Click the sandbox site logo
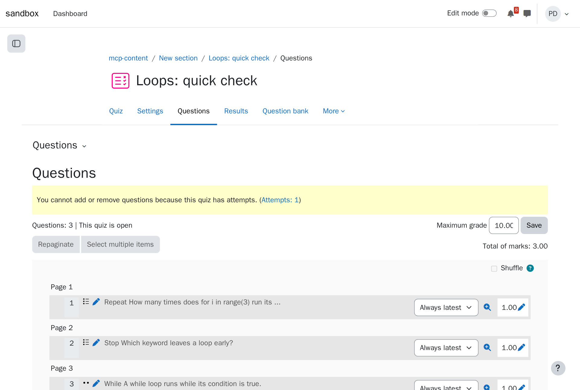Screen dimensions: 580x390 click(x=22, y=14)
